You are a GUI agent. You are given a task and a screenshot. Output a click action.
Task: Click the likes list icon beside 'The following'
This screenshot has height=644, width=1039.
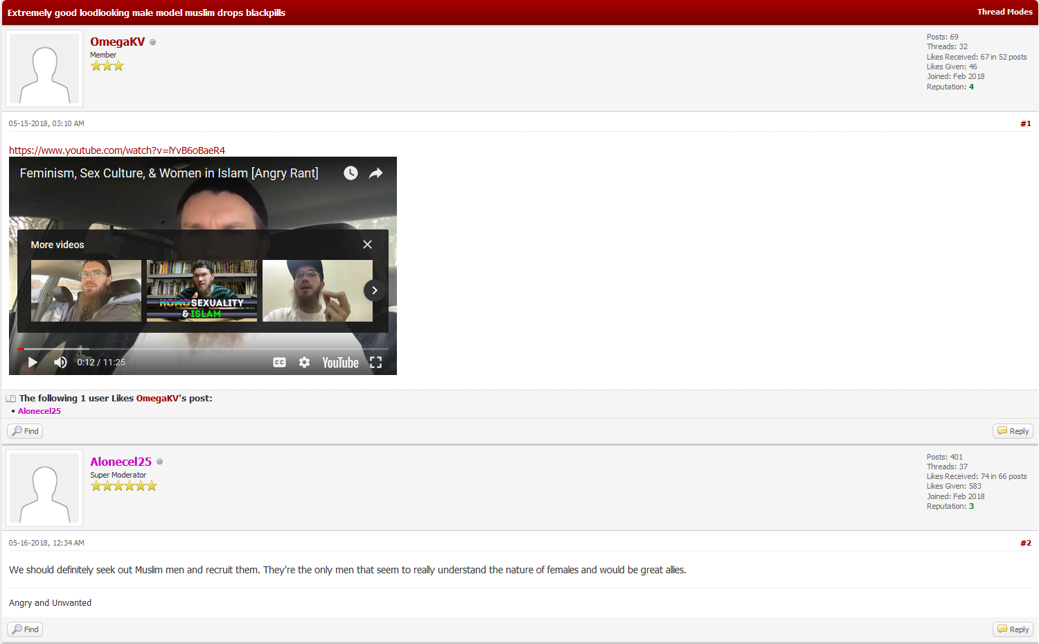pos(11,399)
